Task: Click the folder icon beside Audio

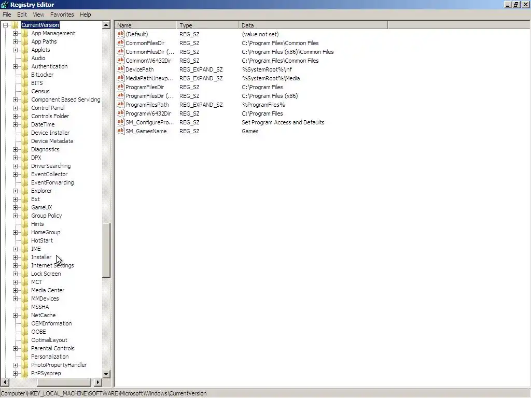Action: click(25, 58)
